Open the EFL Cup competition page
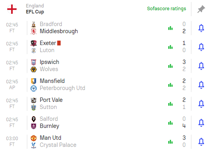208x152 pixels. tap(35, 12)
